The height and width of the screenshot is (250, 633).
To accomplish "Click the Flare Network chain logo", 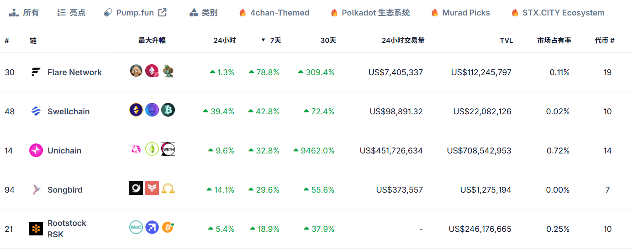I will (x=36, y=72).
